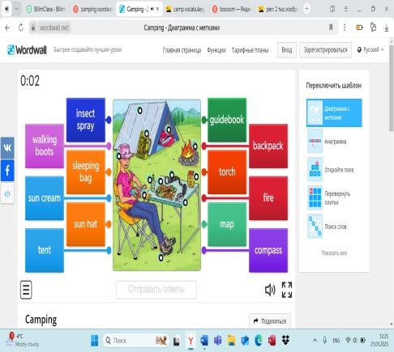Click the Wordwall logo
394x352 pixels.
click(27, 50)
